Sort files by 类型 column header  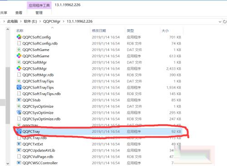(x=130, y=30)
